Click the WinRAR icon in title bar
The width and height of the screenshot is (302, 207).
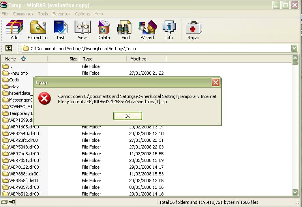point(4,5)
